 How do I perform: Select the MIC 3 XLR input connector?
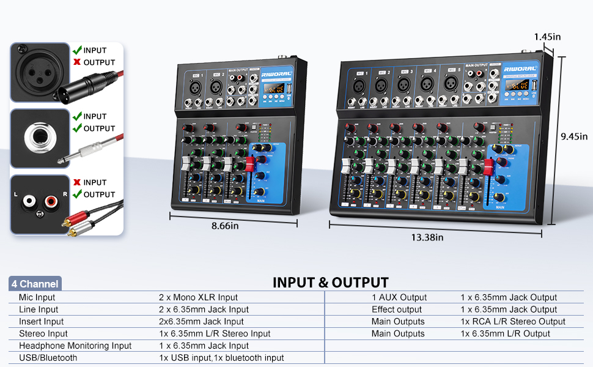tap(403, 84)
